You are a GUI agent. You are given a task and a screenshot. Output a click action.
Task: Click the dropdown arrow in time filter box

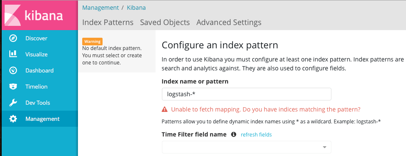click(325, 147)
